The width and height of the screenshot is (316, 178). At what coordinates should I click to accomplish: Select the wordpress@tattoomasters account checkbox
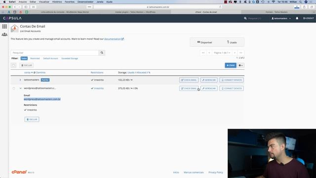coord(14,89)
